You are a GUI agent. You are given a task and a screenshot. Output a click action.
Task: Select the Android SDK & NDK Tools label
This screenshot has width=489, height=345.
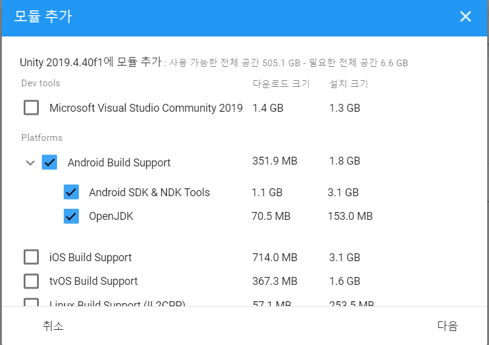[x=149, y=193]
